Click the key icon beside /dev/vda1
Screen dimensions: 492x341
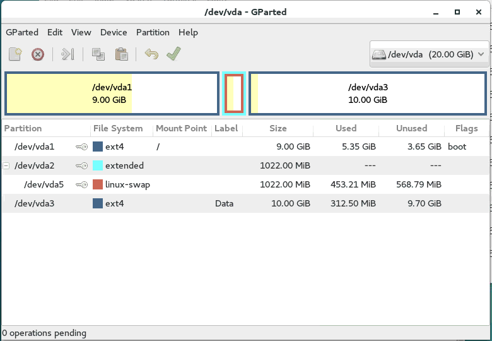point(81,147)
